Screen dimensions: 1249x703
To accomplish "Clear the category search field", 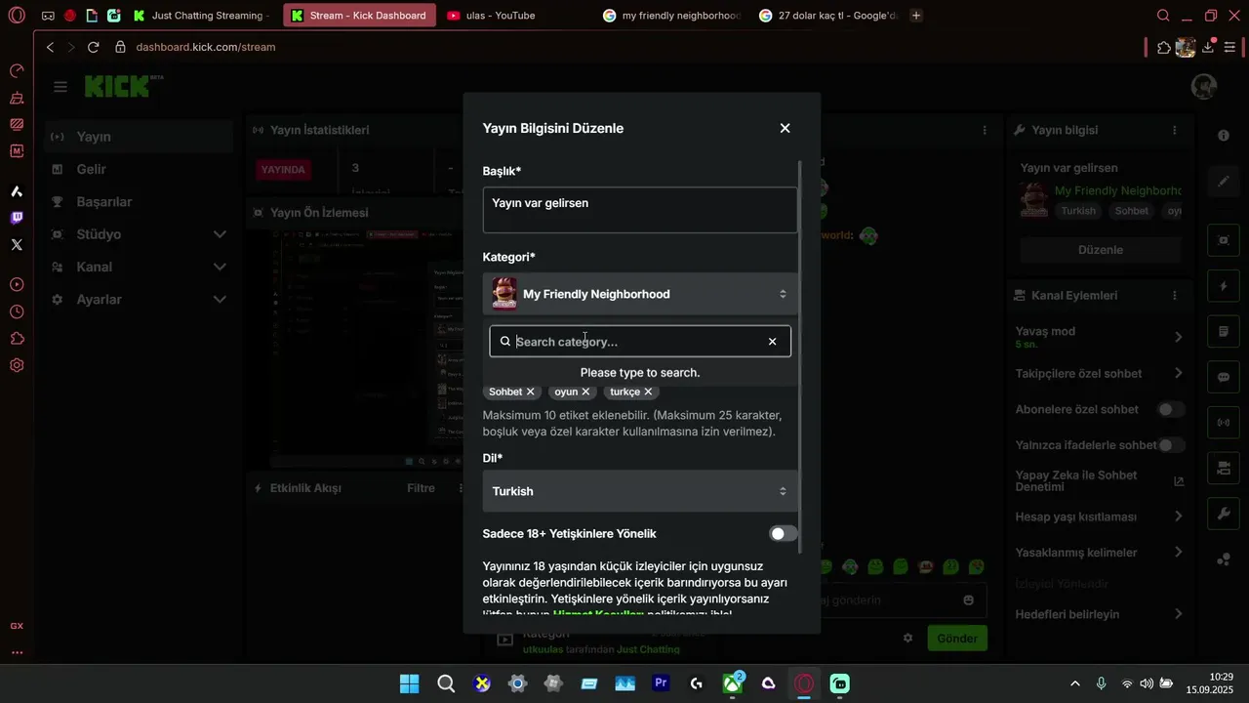I will tap(772, 342).
